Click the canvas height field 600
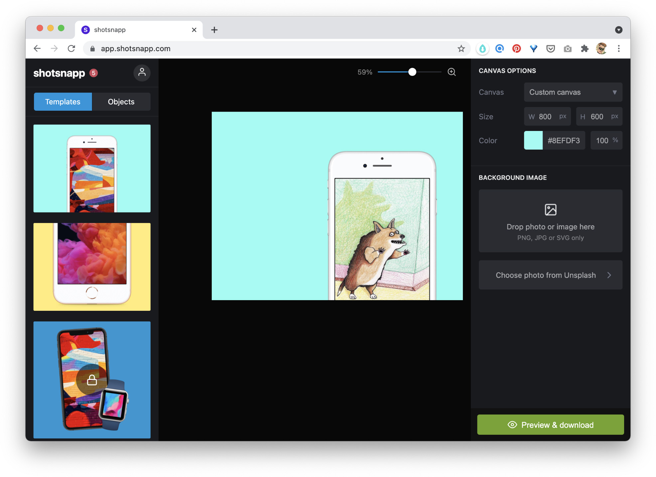 click(599, 116)
